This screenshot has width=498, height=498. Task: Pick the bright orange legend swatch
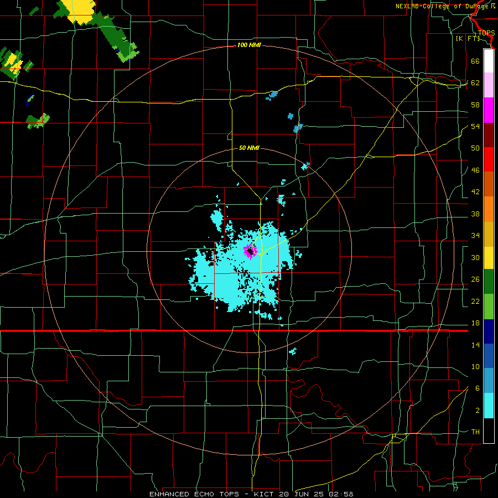[489, 209]
